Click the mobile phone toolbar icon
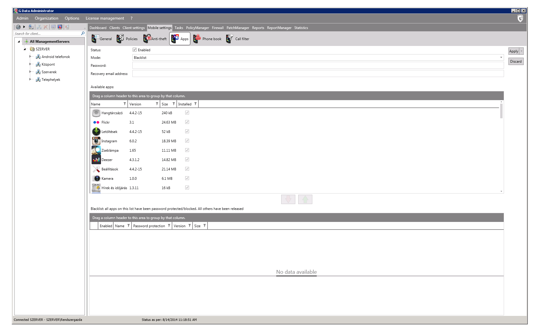The width and height of the screenshot is (541, 332). 67,27
